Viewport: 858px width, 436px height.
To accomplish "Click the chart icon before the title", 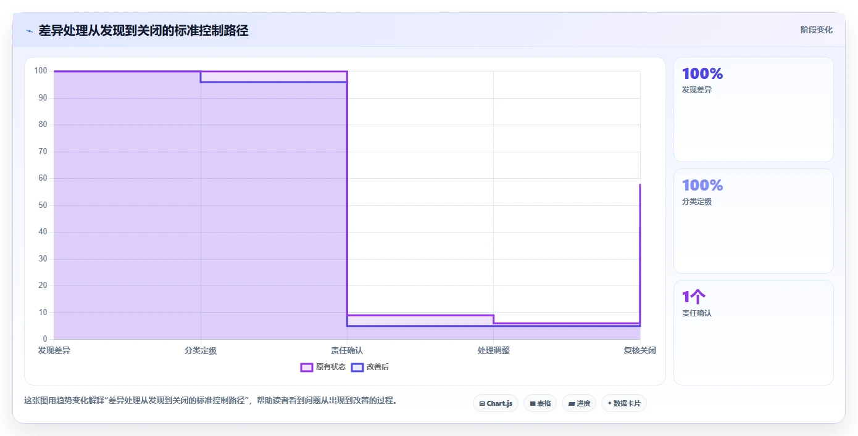I will point(29,31).
